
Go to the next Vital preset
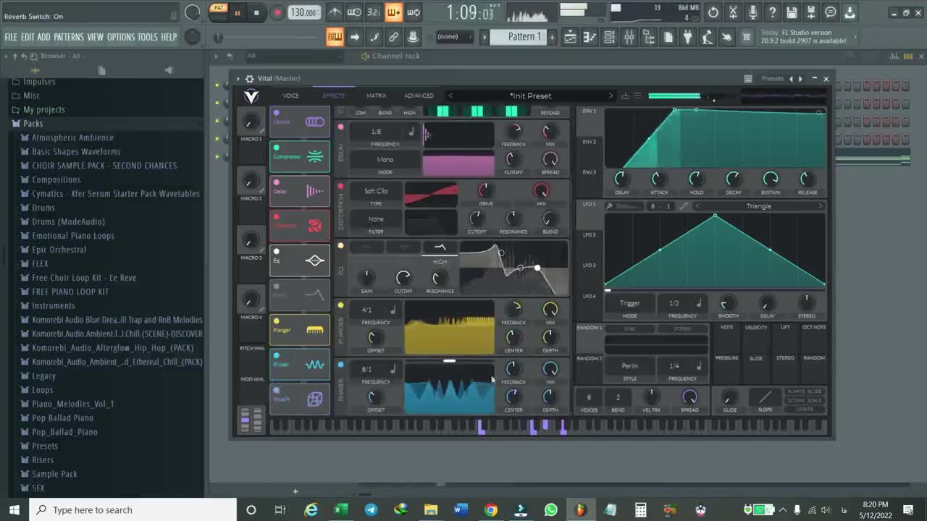[x=611, y=96]
